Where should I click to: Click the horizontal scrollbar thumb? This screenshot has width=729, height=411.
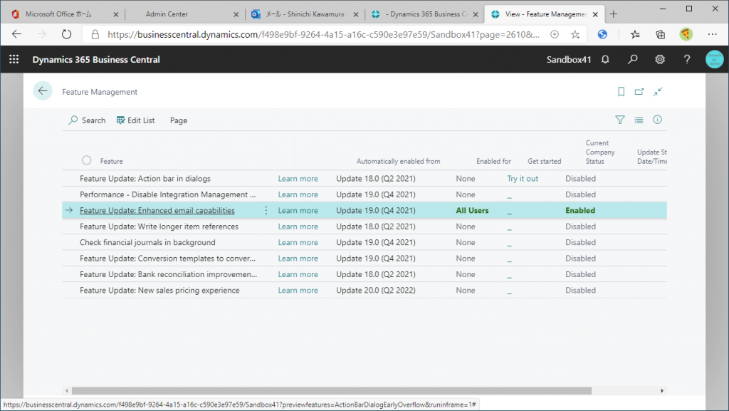332,391
